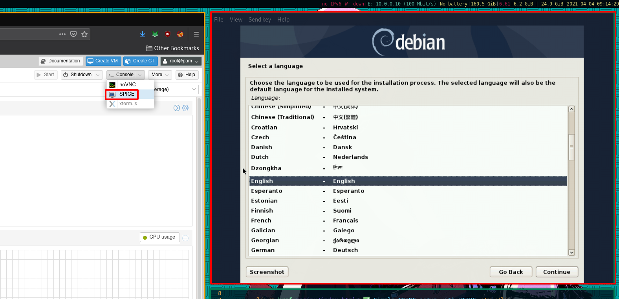This screenshot has width=619, height=299.
Task: Open View menu in SPICE viewer
Action: (x=236, y=20)
